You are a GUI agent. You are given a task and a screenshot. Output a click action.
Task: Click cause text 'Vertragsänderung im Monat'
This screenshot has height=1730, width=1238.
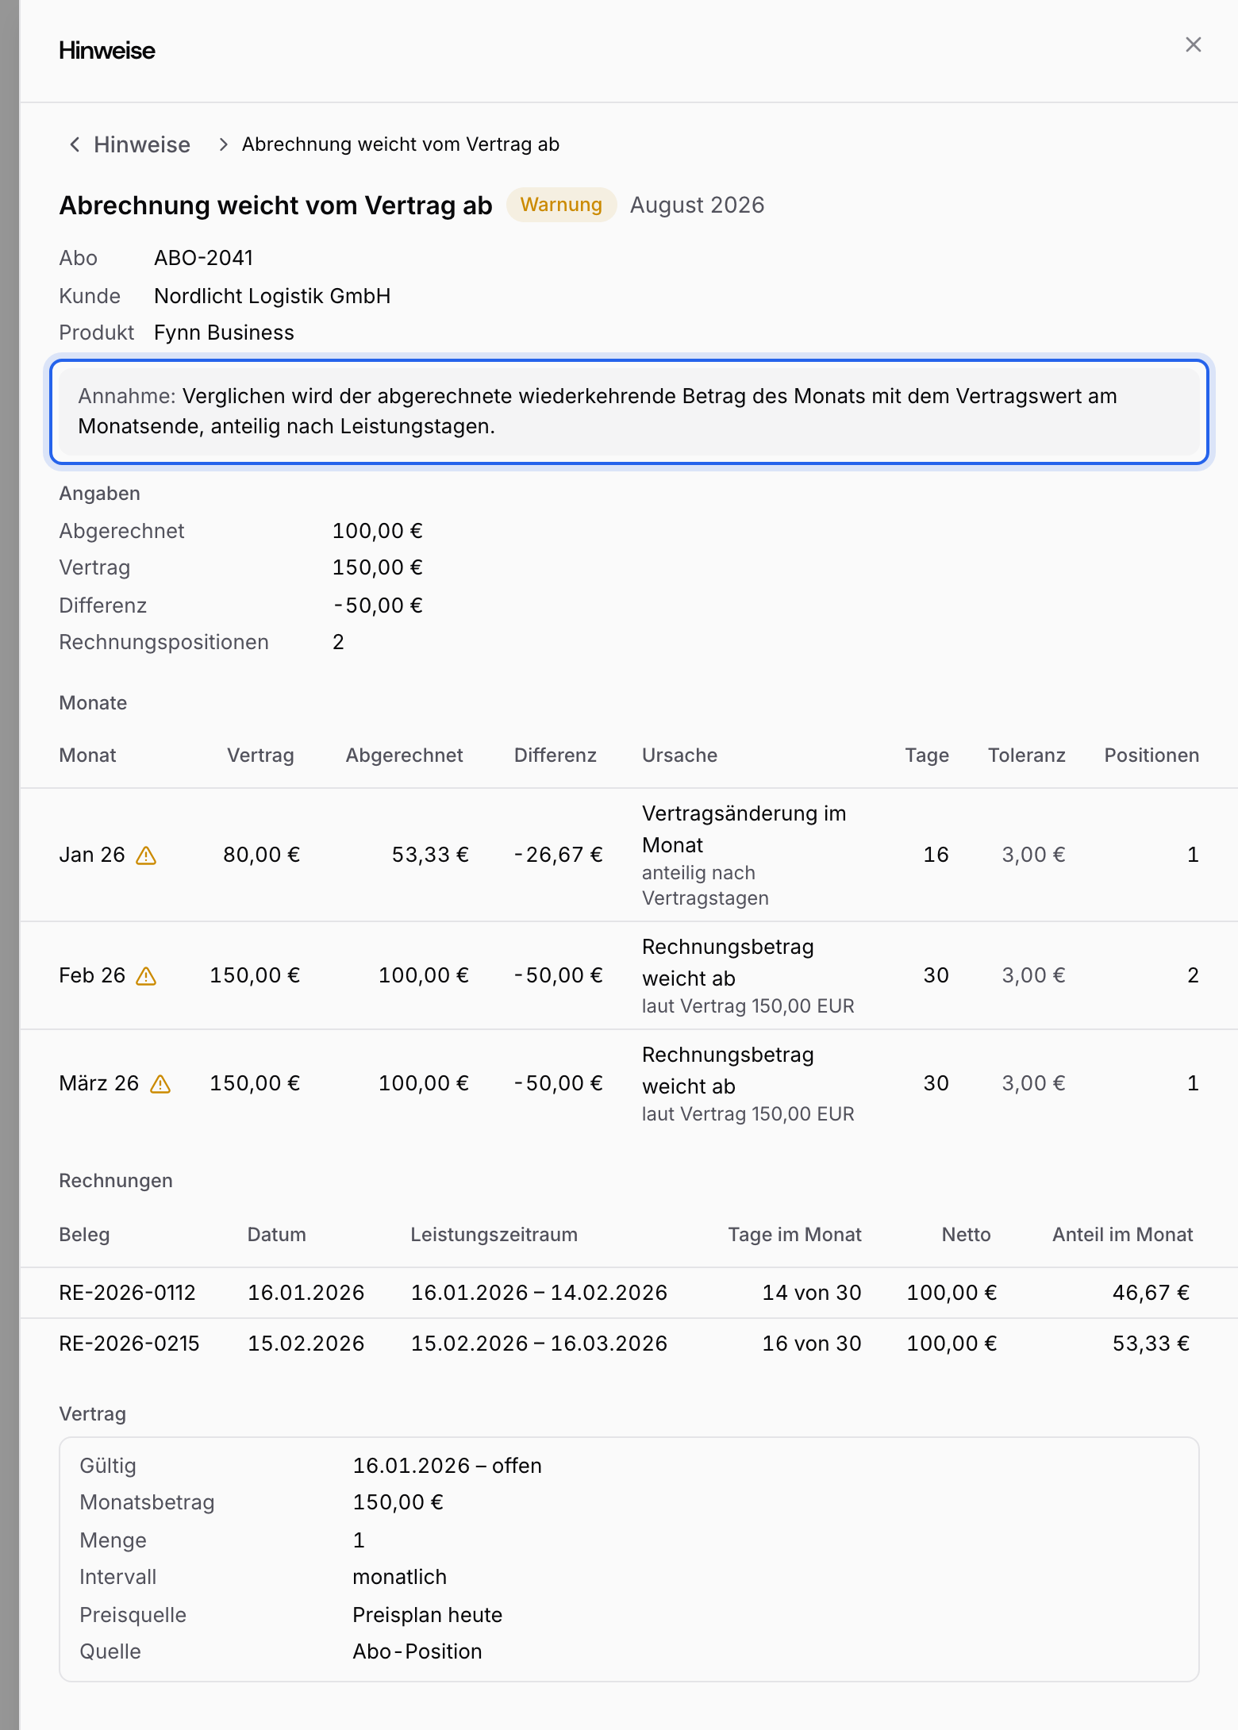[744, 829]
